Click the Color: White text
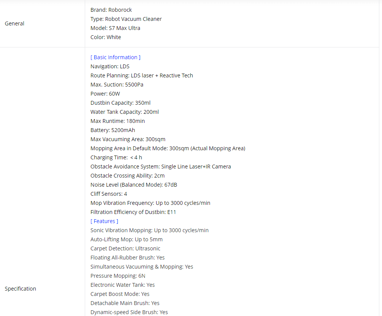 [x=106, y=37]
